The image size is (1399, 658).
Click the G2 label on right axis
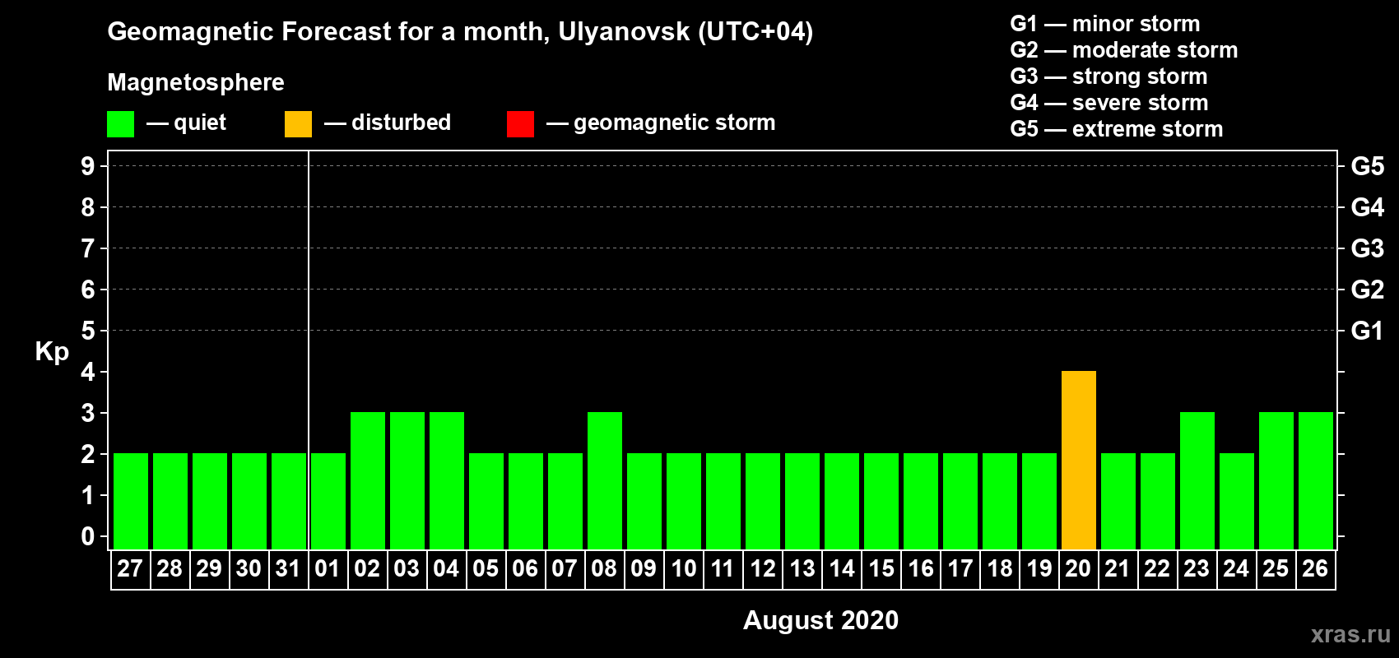[x=1368, y=290]
